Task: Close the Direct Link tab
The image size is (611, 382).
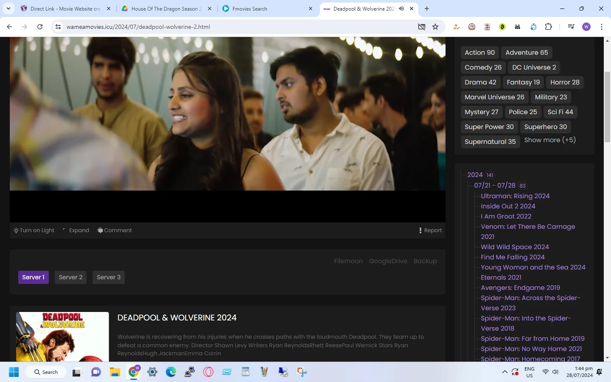Action: tap(109, 8)
